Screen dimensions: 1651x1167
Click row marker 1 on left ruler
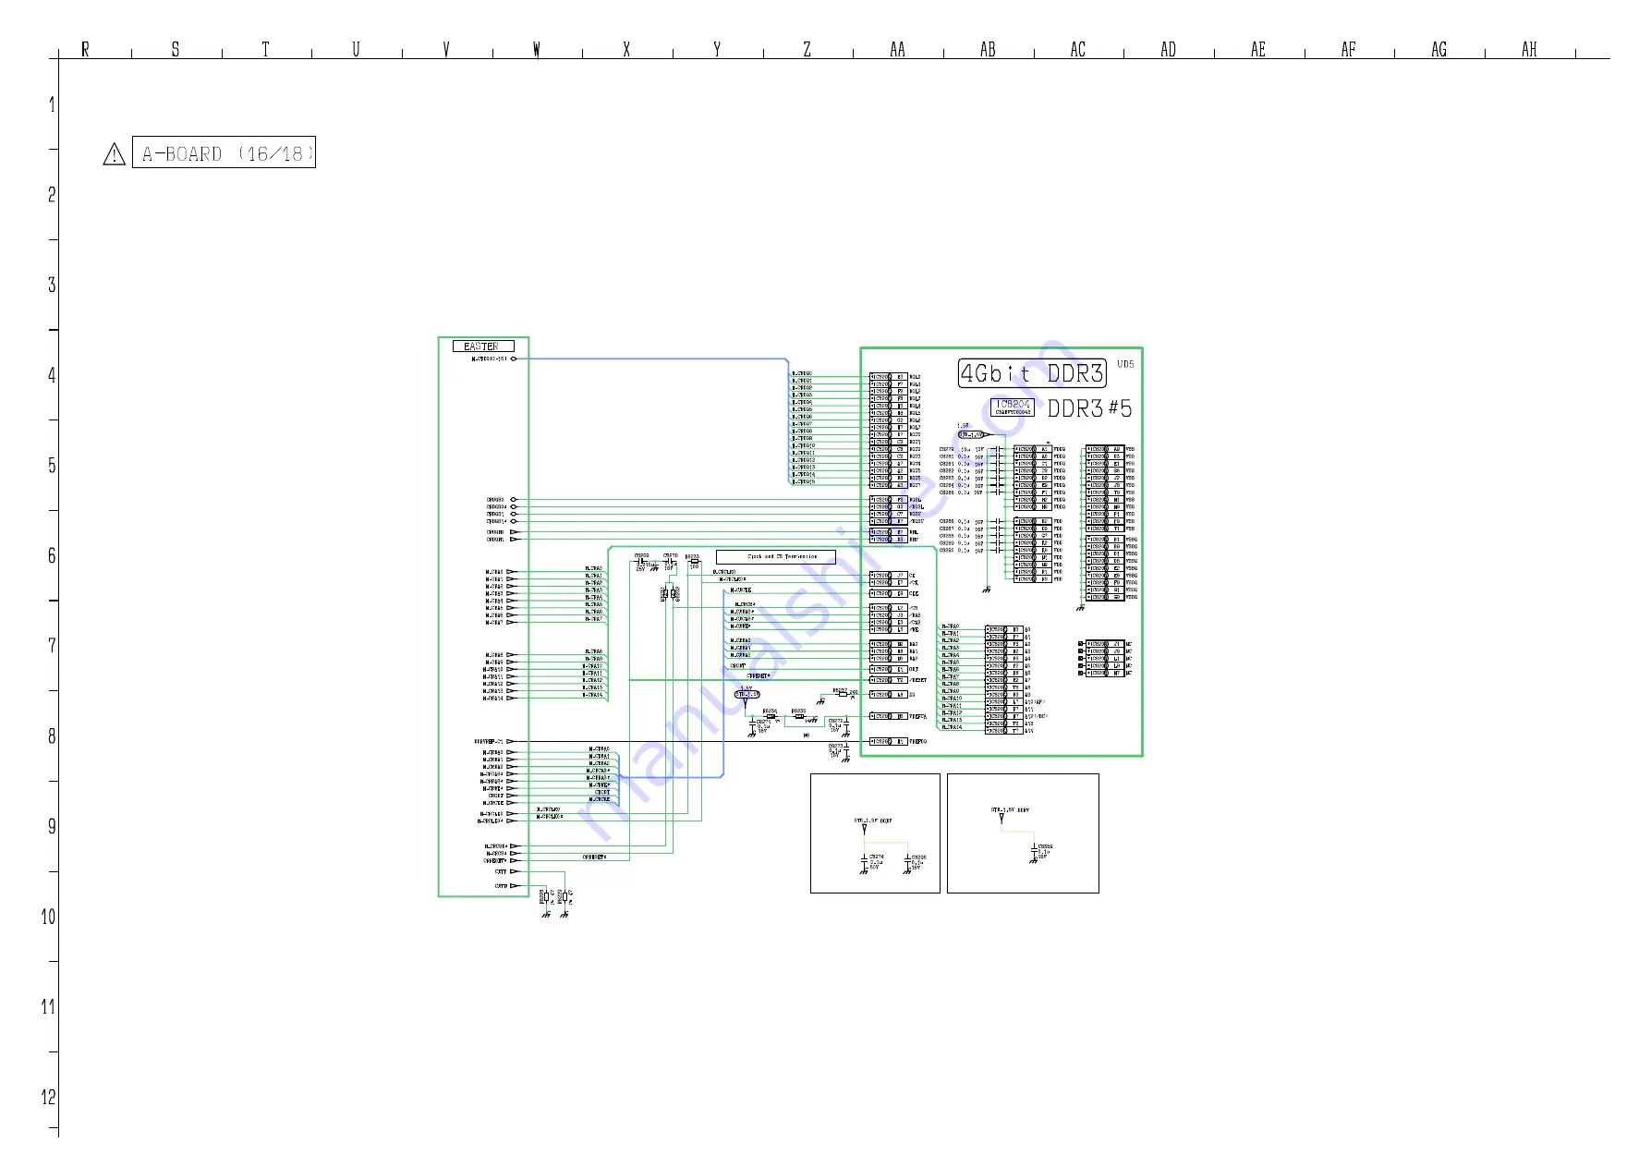coord(52,104)
